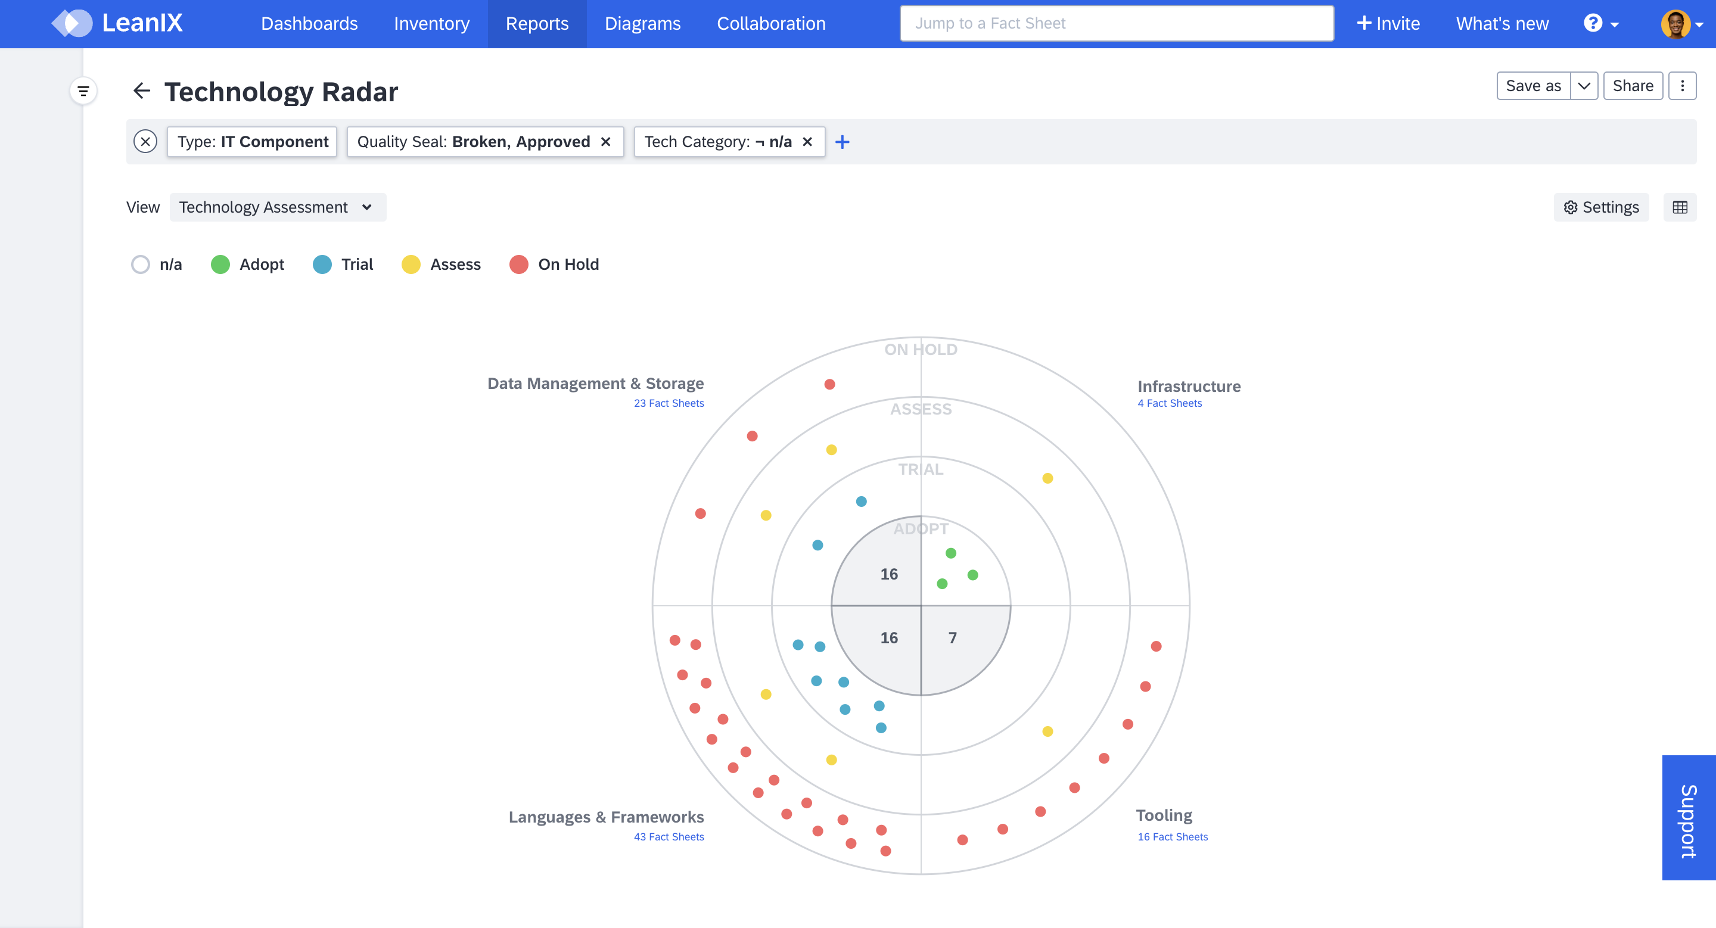This screenshot has height=928, width=1716.
Task: Clear all filters with circled X
Action: pyautogui.click(x=145, y=142)
